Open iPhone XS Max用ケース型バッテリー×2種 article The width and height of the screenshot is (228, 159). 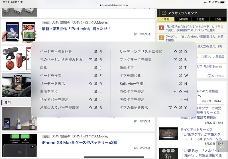pos(80,143)
